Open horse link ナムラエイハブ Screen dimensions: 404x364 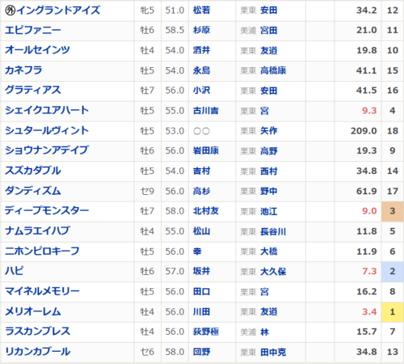click(37, 231)
